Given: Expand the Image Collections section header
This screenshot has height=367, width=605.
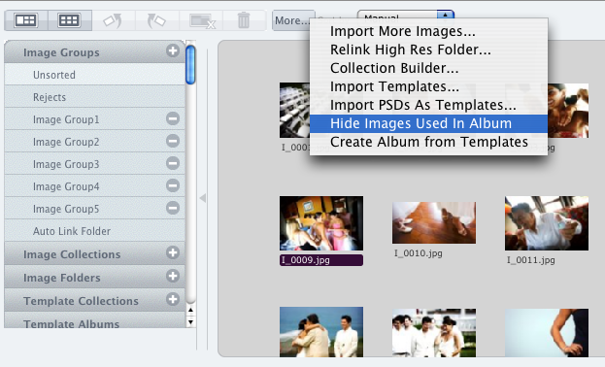Looking at the screenshot, I should [x=94, y=254].
